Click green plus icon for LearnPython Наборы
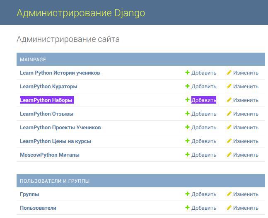 point(187,100)
